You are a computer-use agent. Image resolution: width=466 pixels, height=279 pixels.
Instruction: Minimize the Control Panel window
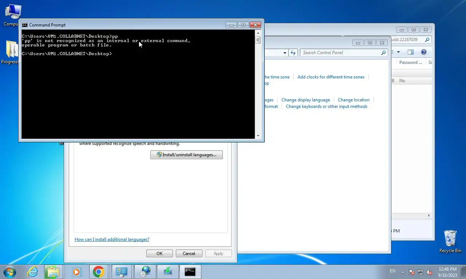pos(358,43)
